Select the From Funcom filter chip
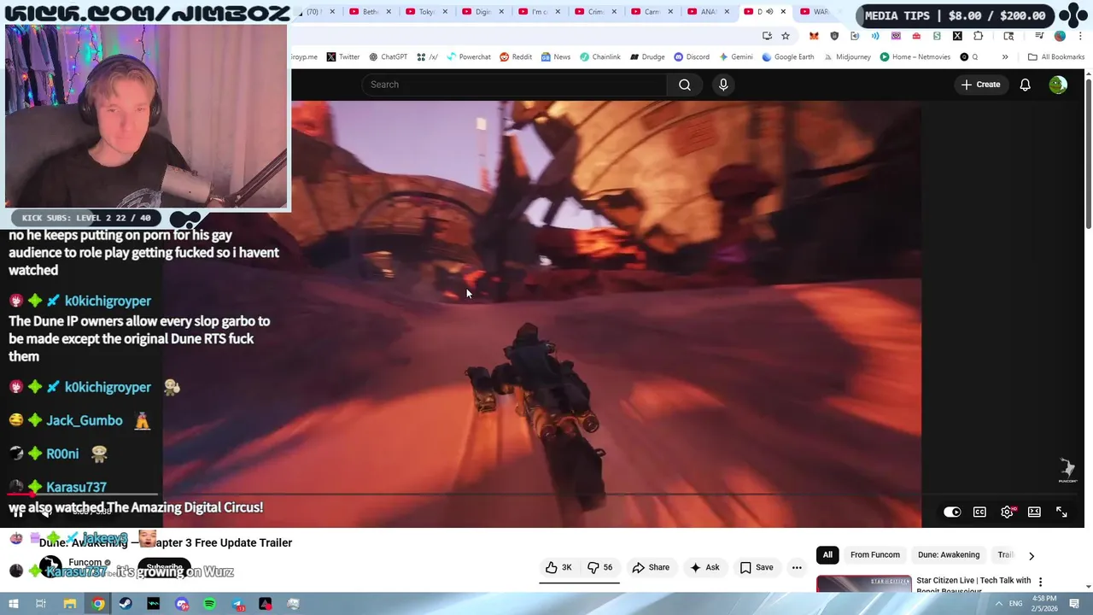The width and height of the screenshot is (1093, 615). 874,555
